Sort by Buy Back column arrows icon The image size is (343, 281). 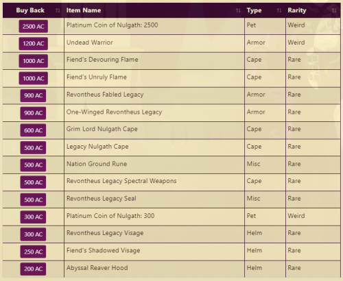click(58, 10)
